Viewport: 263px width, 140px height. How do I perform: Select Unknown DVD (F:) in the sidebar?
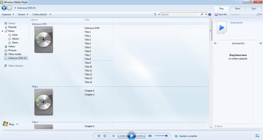[16, 58]
